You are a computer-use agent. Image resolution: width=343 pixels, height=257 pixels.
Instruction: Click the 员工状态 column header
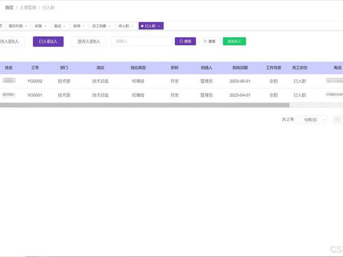(300, 68)
